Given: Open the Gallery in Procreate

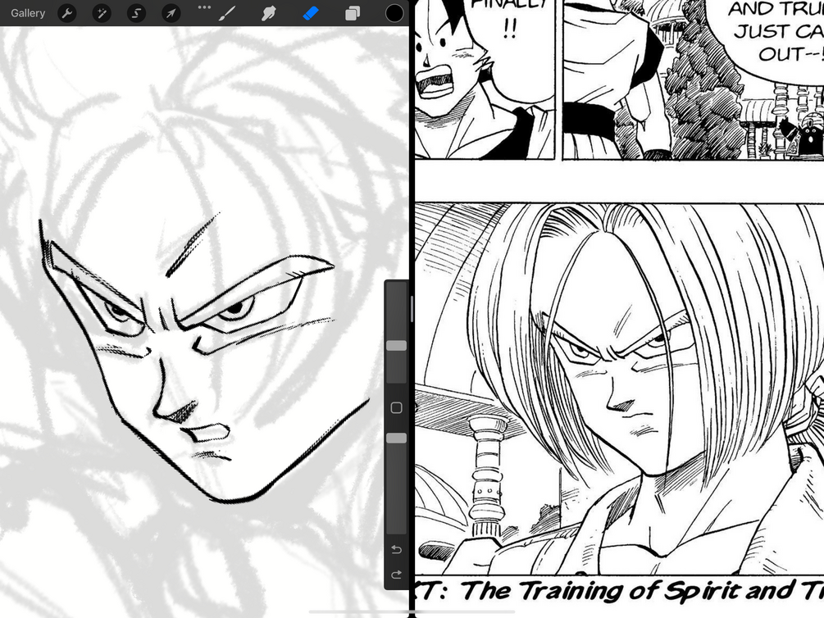Looking at the screenshot, I should (x=28, y=13).
